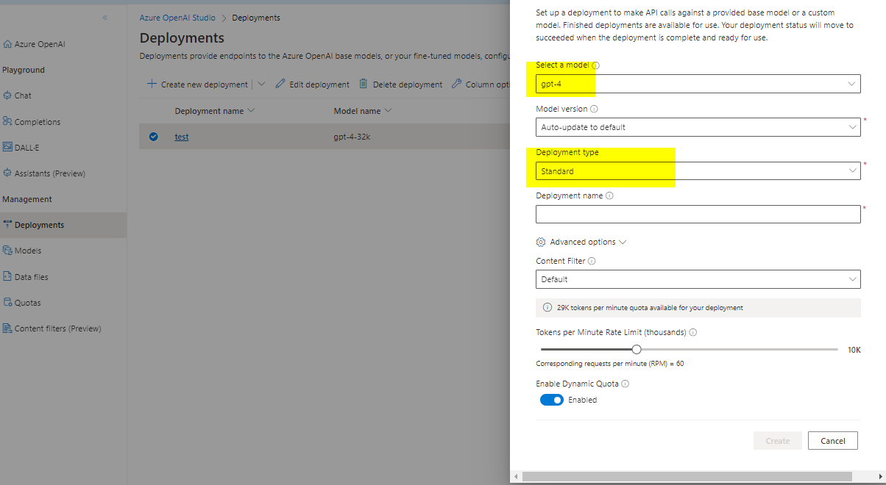Click the Cancel button

(x=832, y=440)
